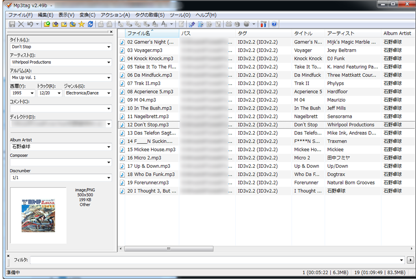Select file 09 M 04.mp3
The width and height of the screenshot is (416, 279).
pos(142,100)
